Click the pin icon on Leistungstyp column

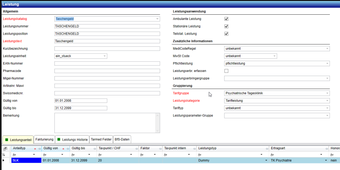[266, 149]
